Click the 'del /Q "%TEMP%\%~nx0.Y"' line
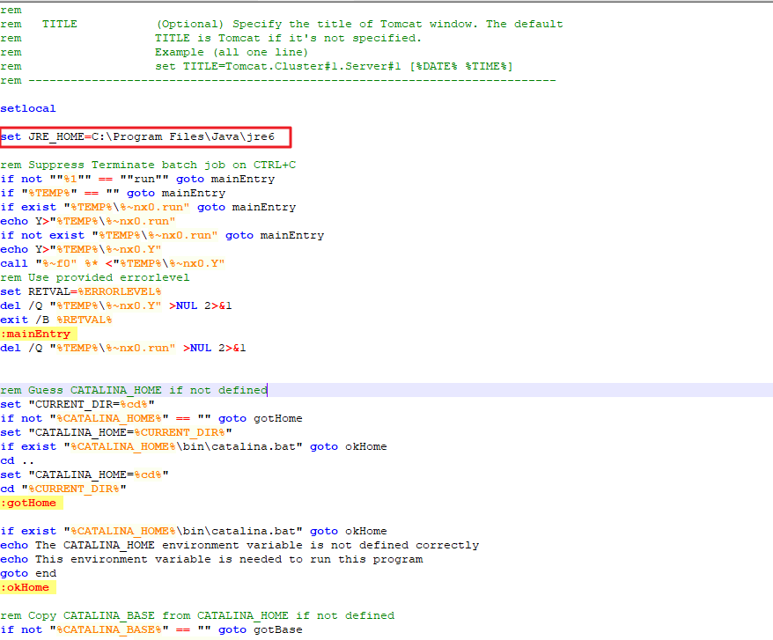This screenshot has height=640, width=773. tap(116, 305)
